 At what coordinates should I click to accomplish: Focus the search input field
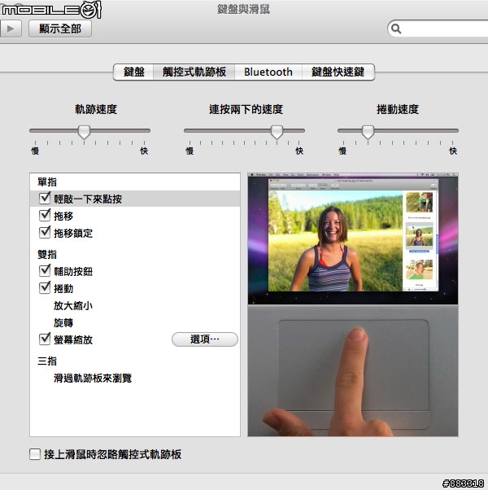pyautogui.click(x=438, y=28)
